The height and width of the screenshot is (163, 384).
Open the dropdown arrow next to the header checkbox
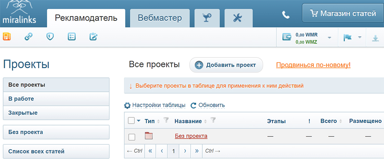[139, 121]
